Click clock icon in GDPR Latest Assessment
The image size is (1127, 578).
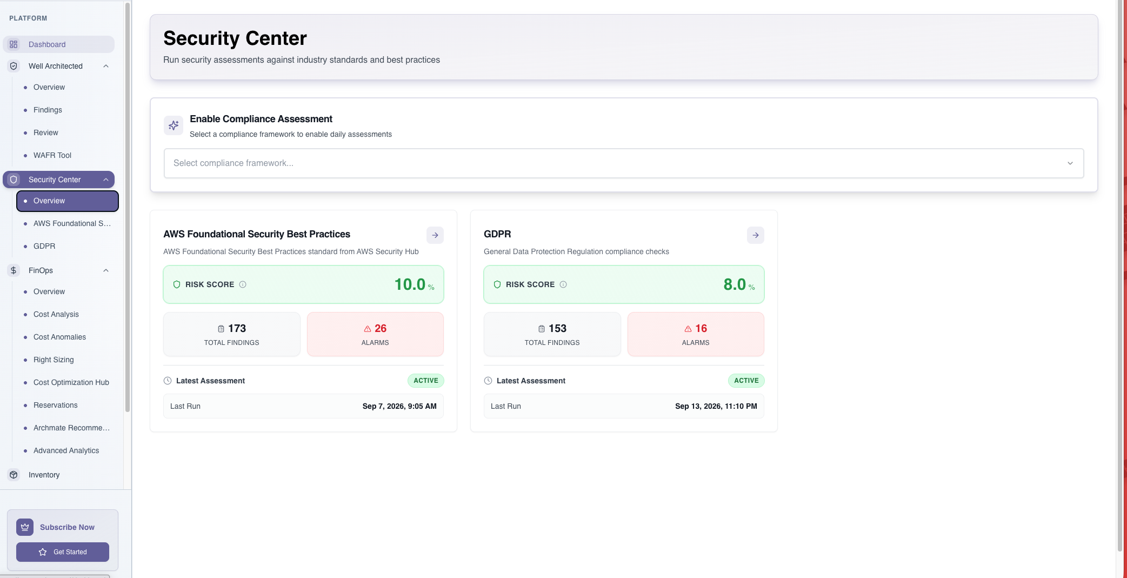488,381
